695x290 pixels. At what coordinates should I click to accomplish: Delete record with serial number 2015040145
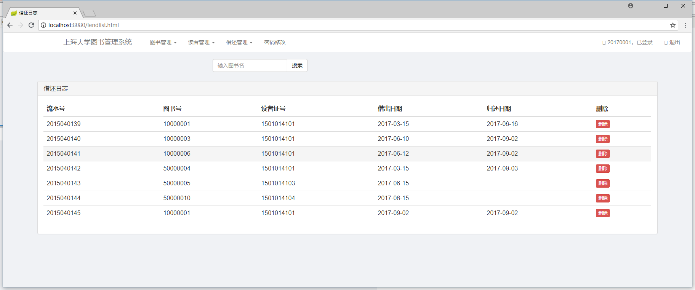pos(602,213)
